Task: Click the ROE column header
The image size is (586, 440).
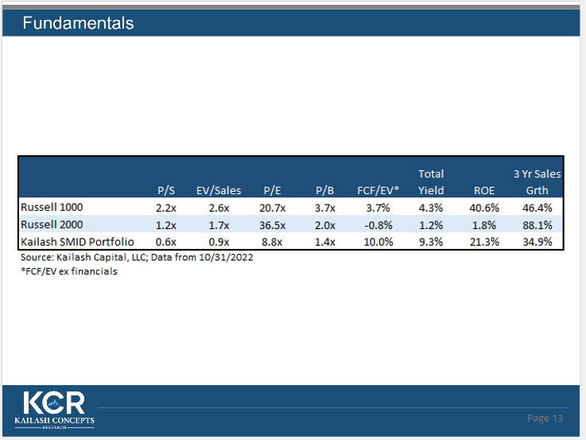Action: [484, 190]
